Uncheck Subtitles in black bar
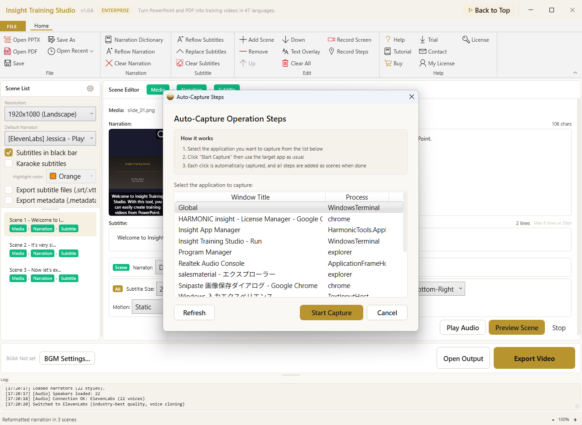 pyautogui.click(x=9, y=153)
